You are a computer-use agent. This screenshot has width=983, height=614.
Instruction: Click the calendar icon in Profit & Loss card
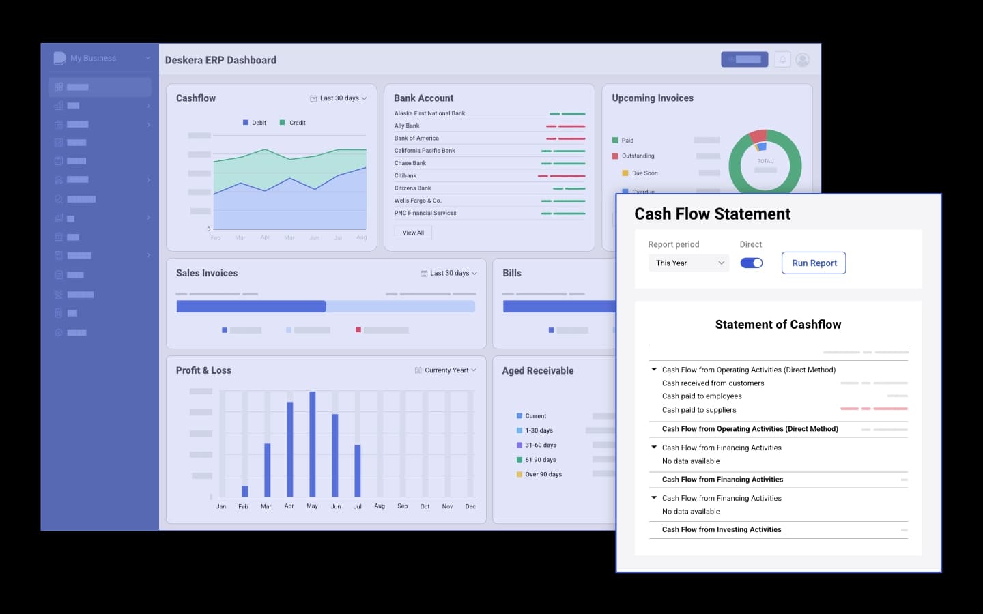pyautogui.click(x=418, y=370)
